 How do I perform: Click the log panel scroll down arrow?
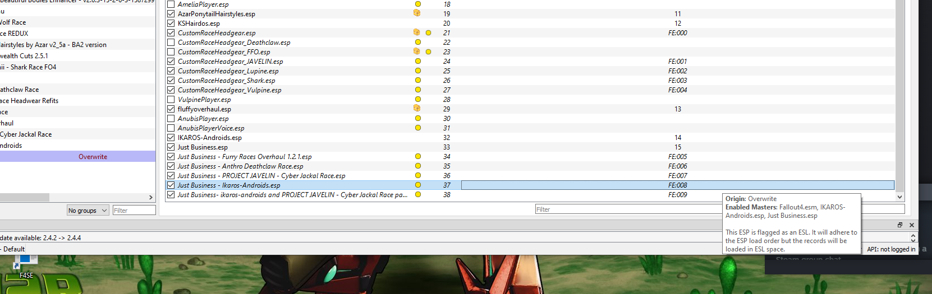click(913, 241)
